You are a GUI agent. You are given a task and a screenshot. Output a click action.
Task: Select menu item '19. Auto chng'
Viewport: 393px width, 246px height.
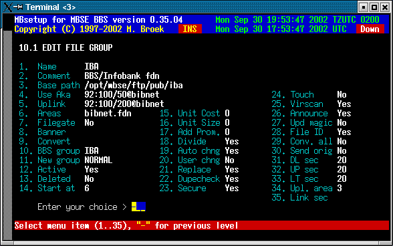(190, 150)
